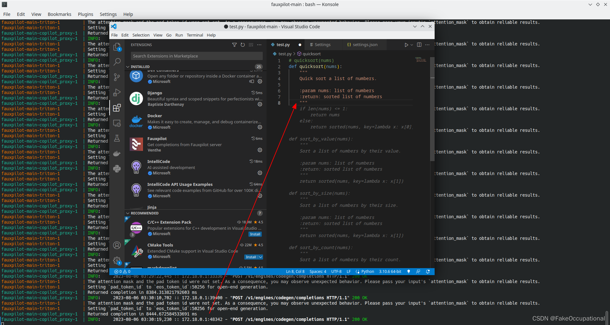Open manage gear for Django extension
This screenshot has width=610, height=325.
tap(260, 104)
